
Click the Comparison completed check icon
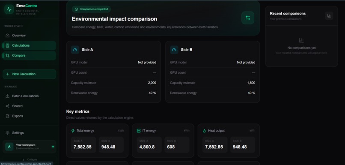76,9
